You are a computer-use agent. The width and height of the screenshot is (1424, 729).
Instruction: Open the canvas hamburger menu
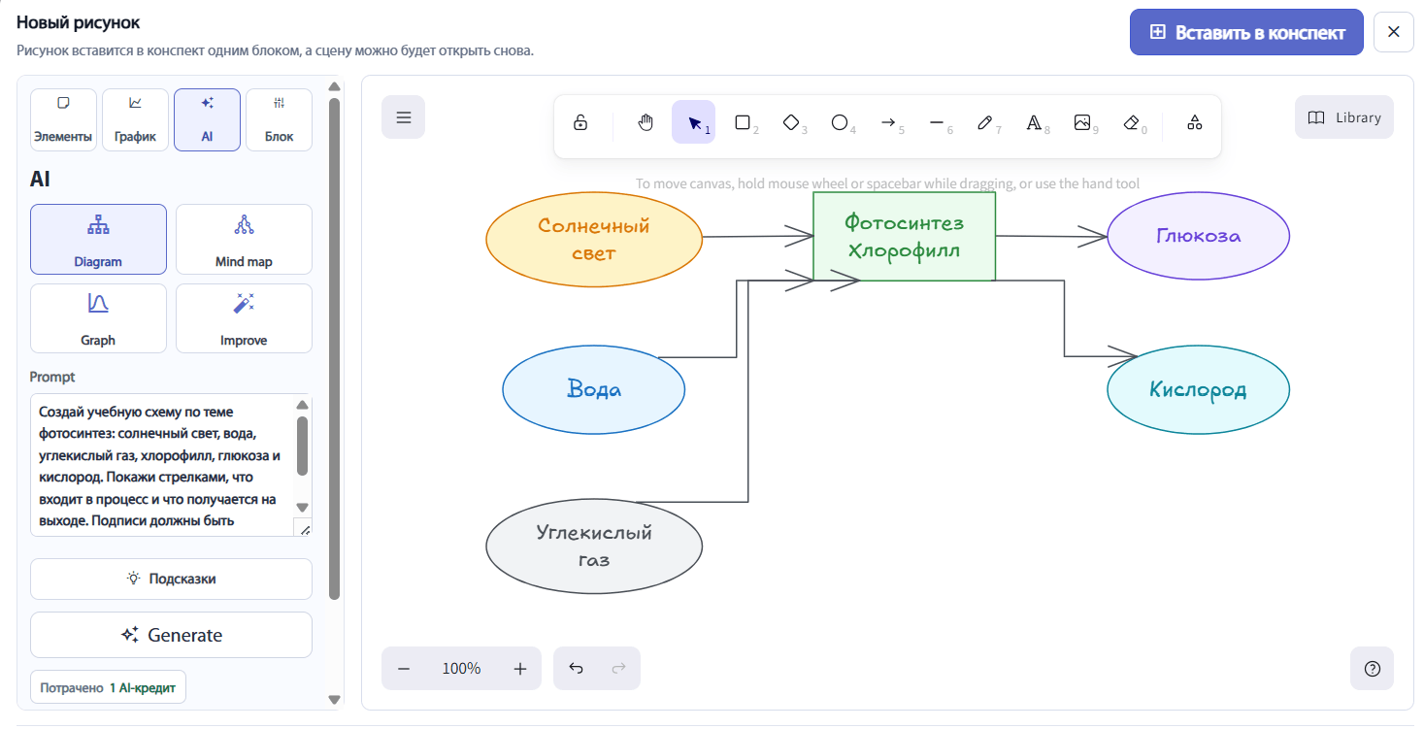[x=404, y=117]
